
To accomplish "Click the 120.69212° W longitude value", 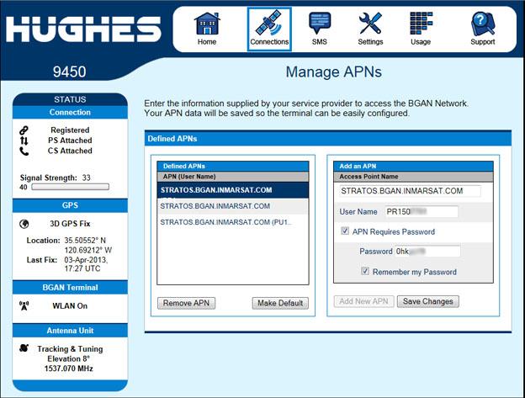I will coord(88,250).
